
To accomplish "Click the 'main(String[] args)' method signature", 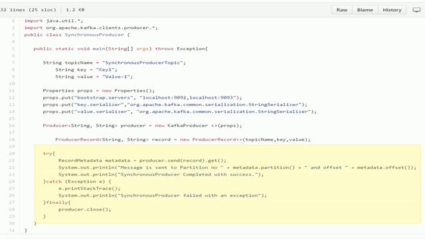I will pos(122,48).
